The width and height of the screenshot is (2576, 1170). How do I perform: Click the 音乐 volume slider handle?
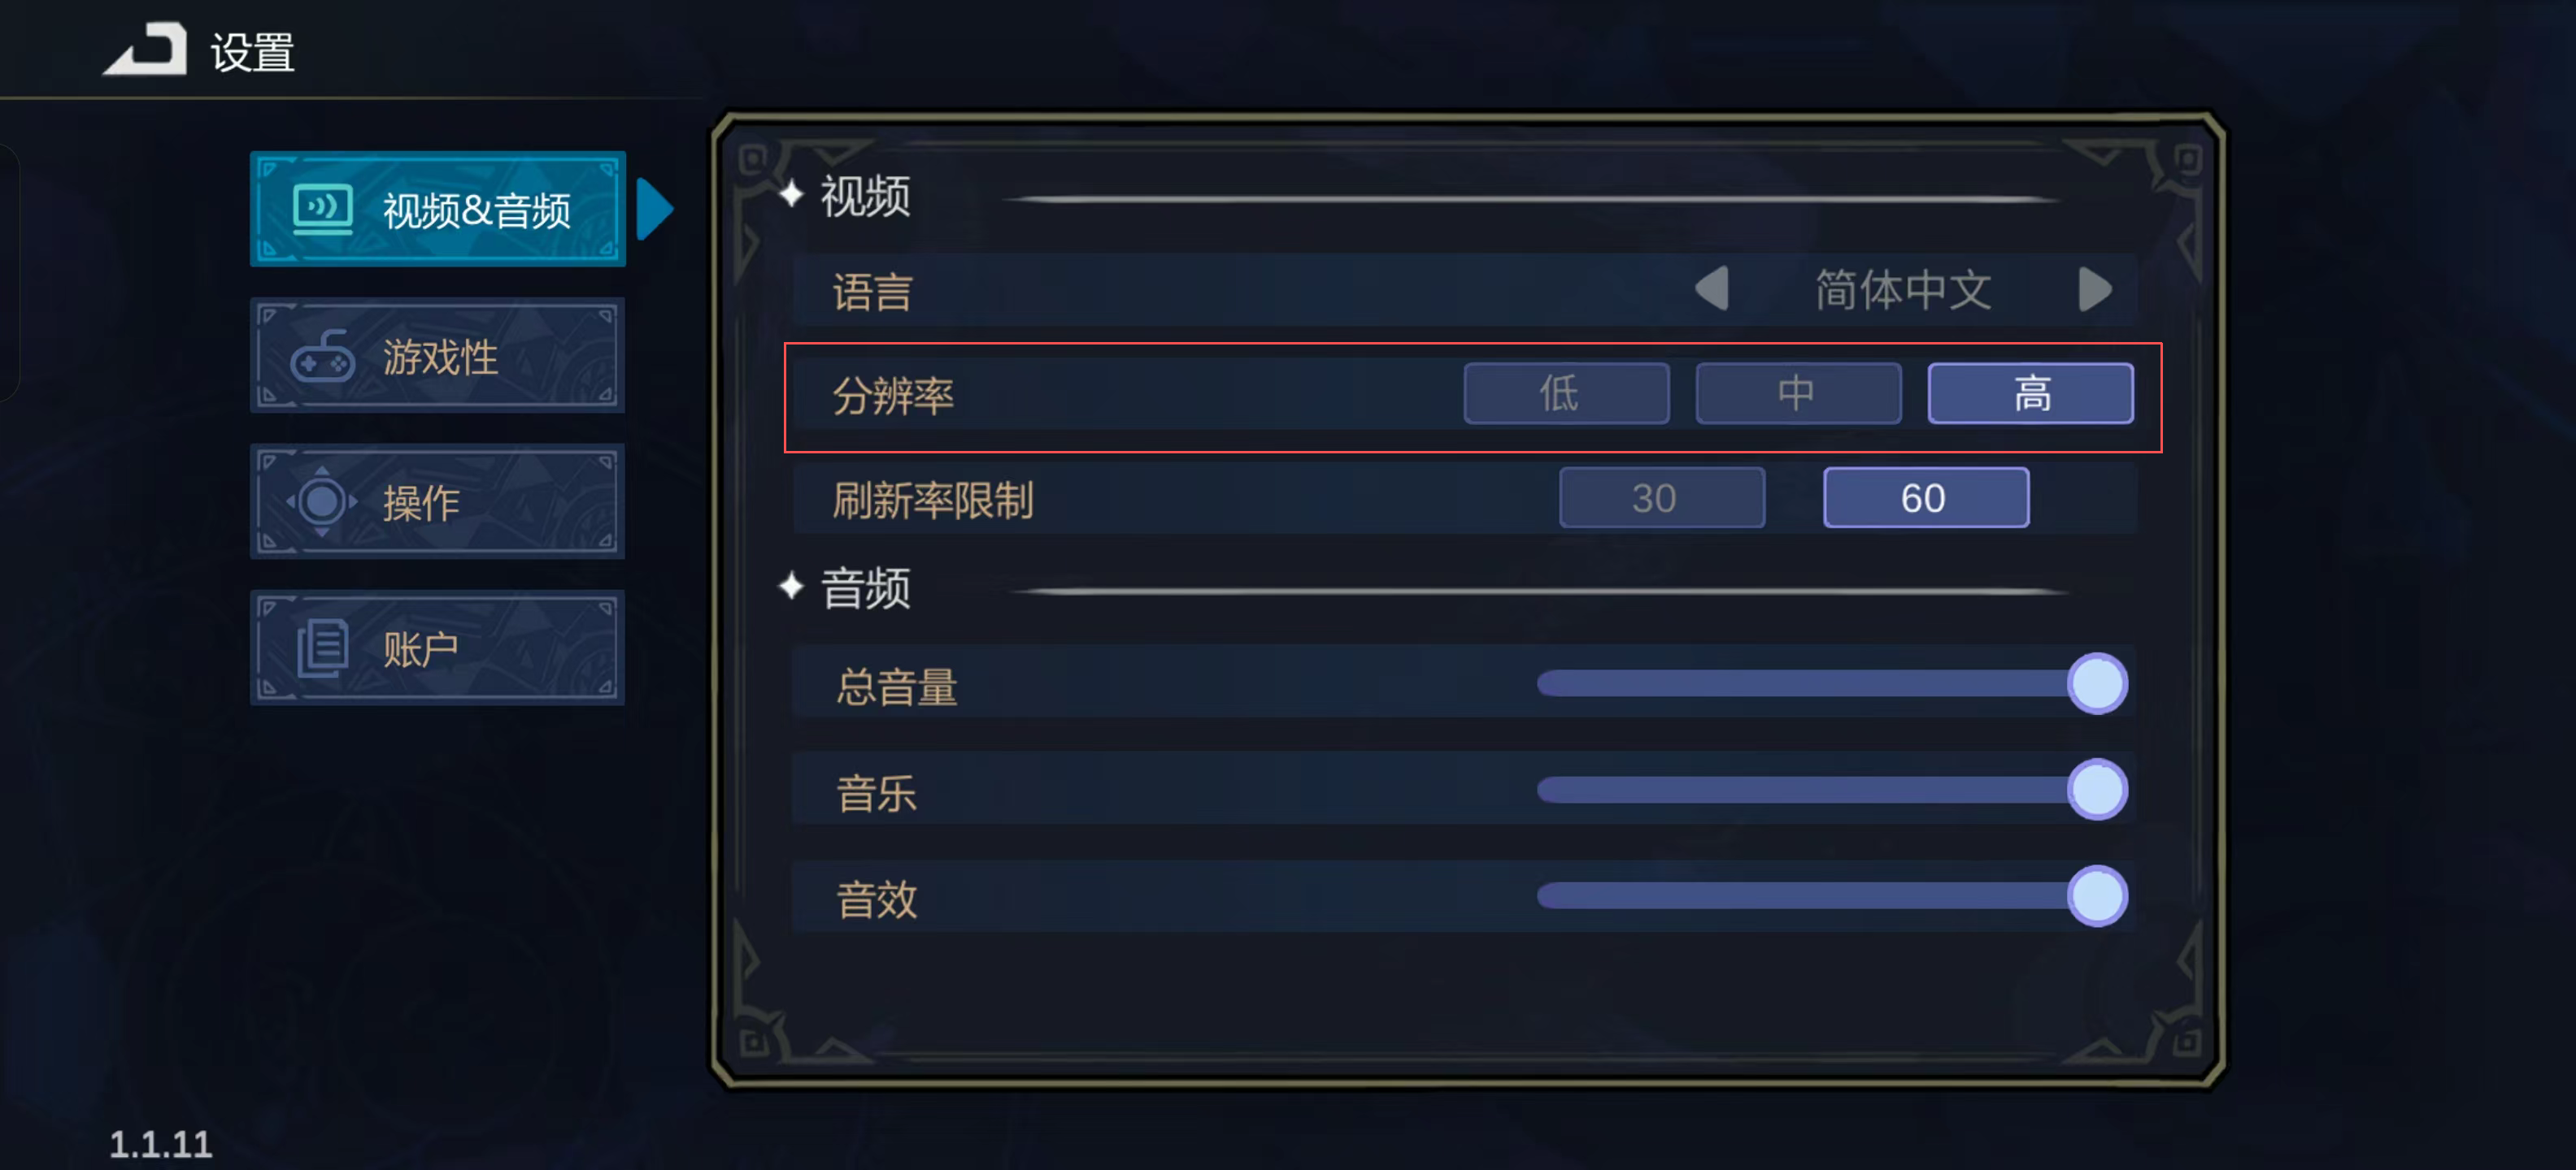coord(2096,789)
